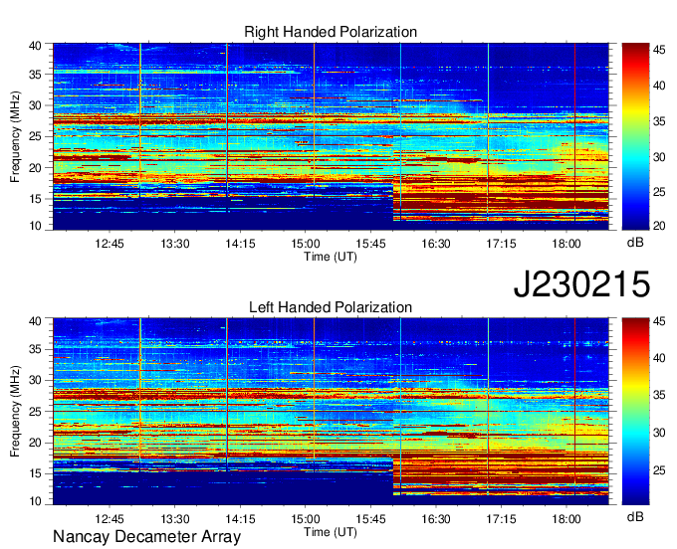Click the 25 value on the bottom color bar
The width and height of the screenshot is (677, 549).
[x=659, y=470]
